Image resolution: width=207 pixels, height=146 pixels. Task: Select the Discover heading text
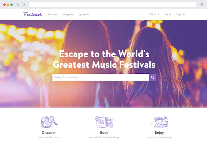[49, 132]
